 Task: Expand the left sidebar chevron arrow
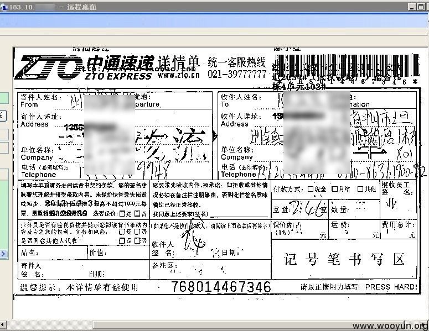tap(3, 254)
